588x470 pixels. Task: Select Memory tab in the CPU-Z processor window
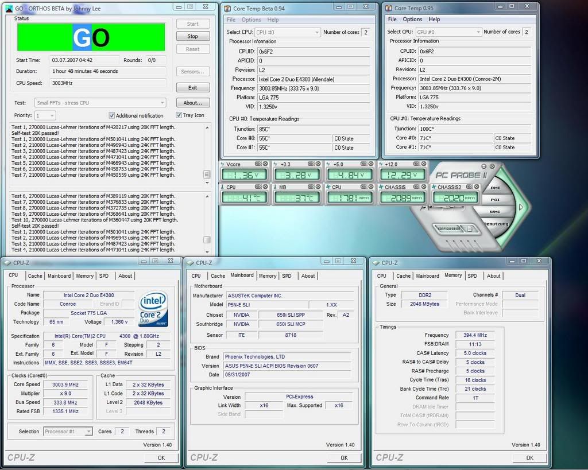coord(85,276)
